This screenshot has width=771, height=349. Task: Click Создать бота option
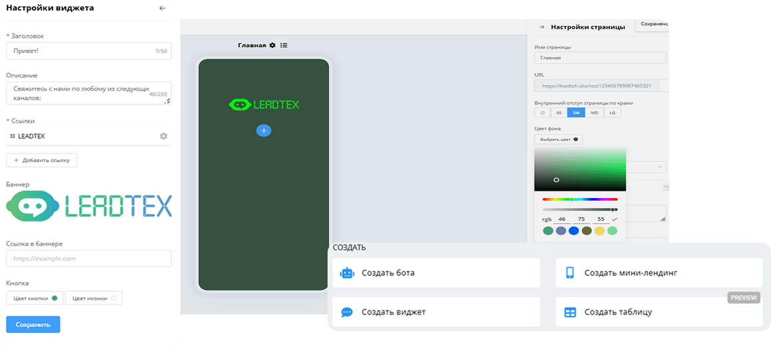(436, 273)
